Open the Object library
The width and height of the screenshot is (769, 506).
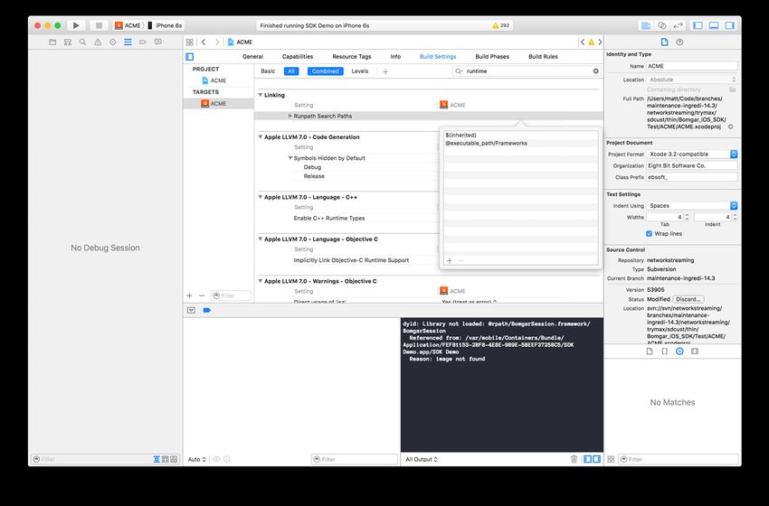click(x=679, y=351)
